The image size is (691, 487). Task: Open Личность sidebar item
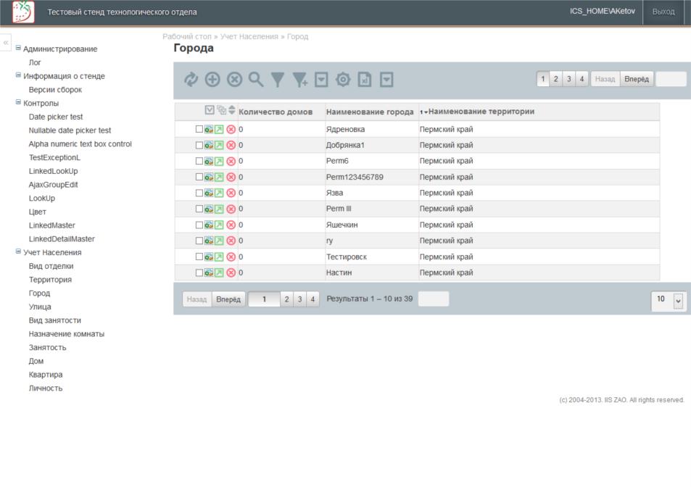click(46, 388)
